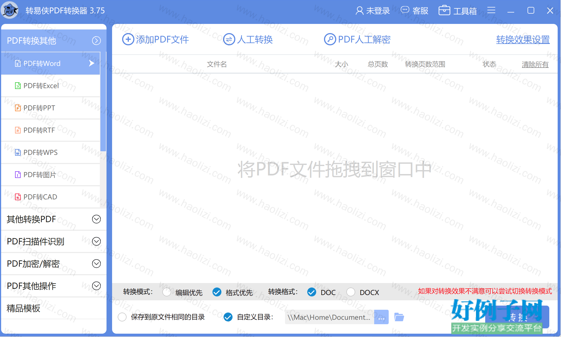Click the sidebar vertical scrollbar
The width and height of the screenshot is (561, 337).
(x=103, y=102)
